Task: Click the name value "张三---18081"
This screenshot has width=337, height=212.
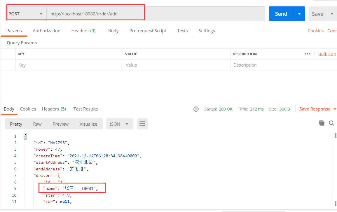Action: (x=79, y=188)
